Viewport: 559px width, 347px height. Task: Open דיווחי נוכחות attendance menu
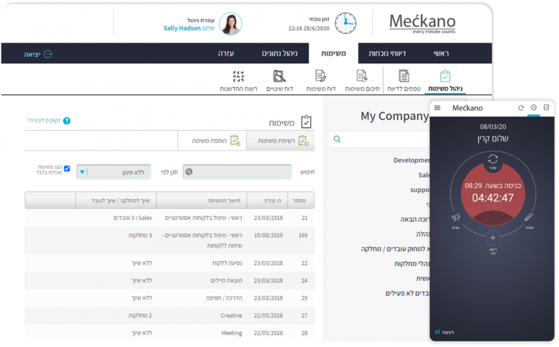click(387, 53)
